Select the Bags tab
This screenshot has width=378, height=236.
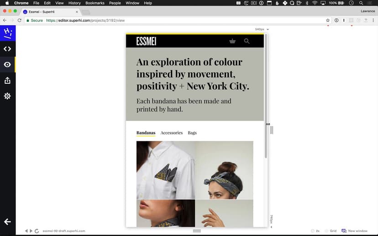pos(192,133)
